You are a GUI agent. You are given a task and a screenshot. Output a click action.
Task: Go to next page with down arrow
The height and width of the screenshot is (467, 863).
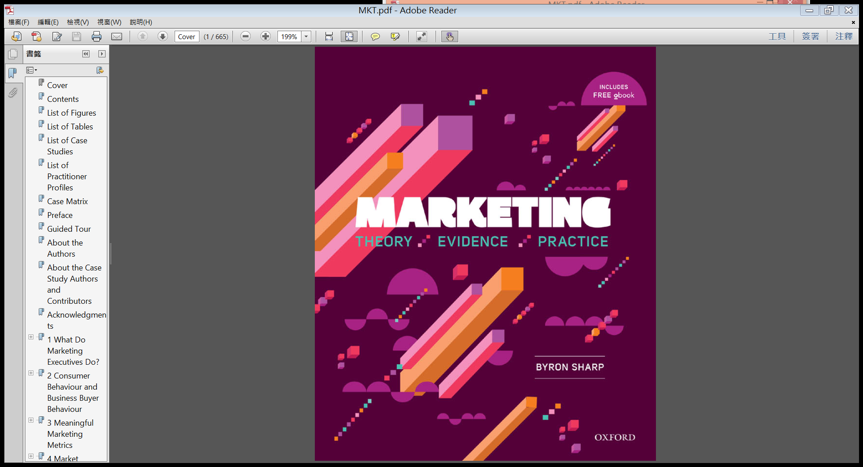163,36
